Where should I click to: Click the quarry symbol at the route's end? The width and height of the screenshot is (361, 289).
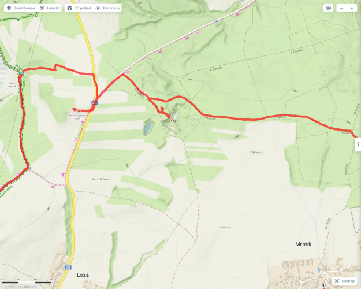(x=172, y=120)
